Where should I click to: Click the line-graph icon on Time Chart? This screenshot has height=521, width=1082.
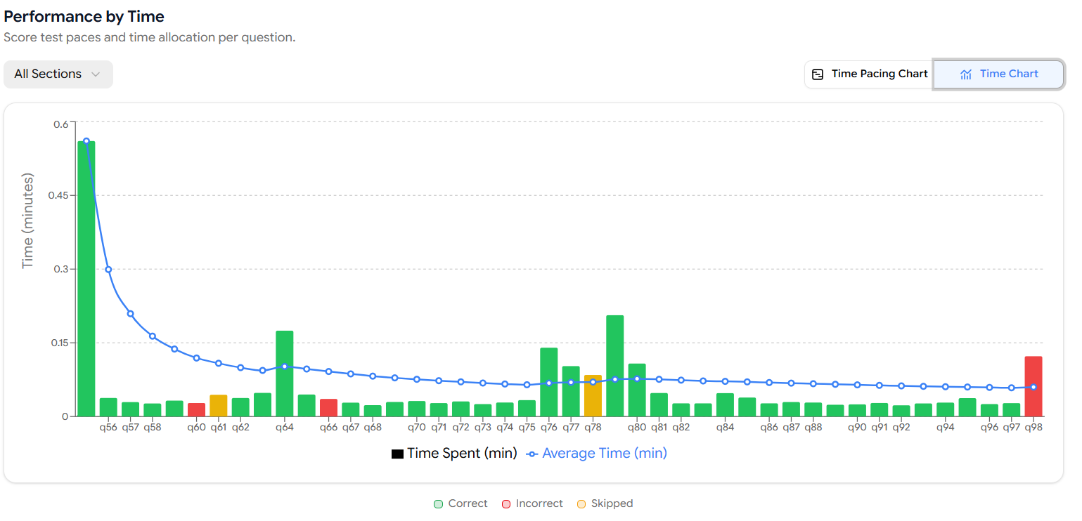click(966, 74)
